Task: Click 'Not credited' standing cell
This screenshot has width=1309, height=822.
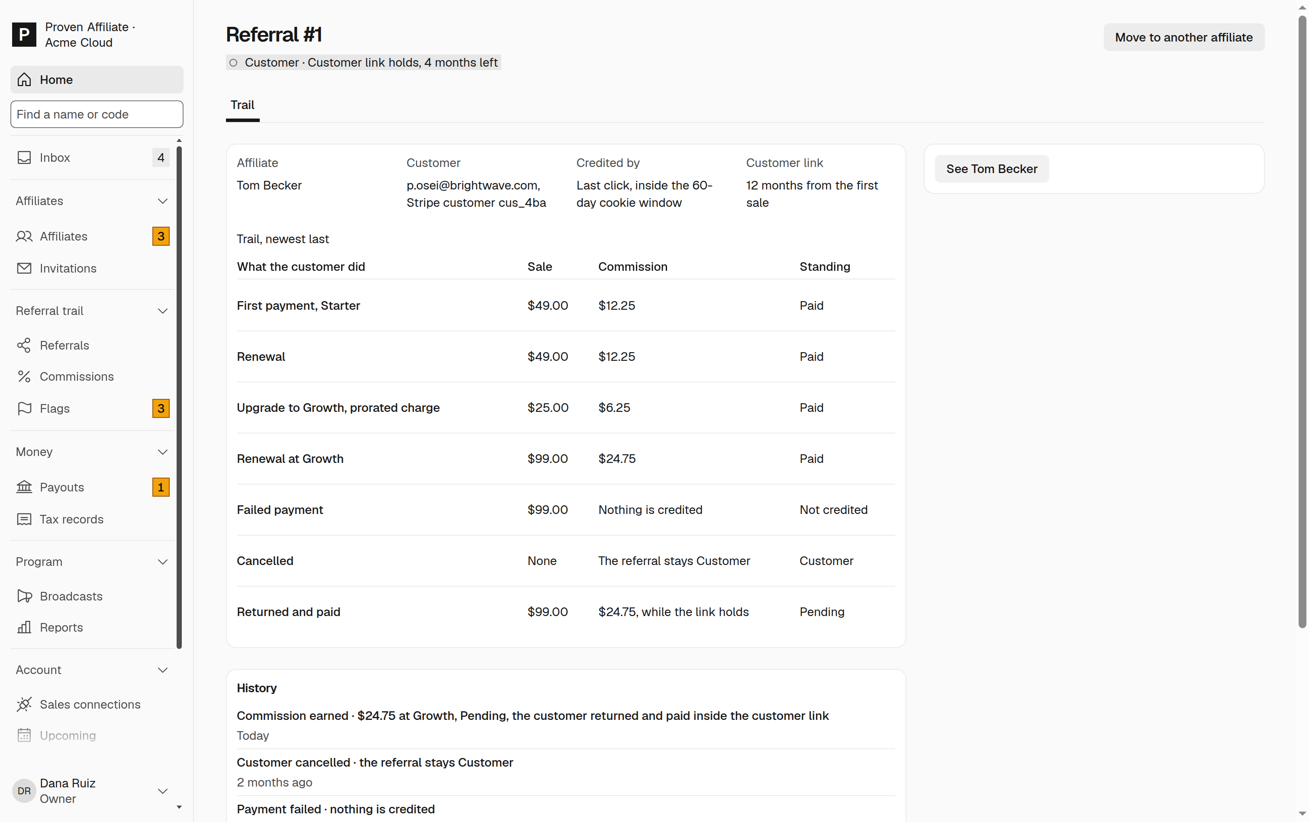Action: click(833, 510)
